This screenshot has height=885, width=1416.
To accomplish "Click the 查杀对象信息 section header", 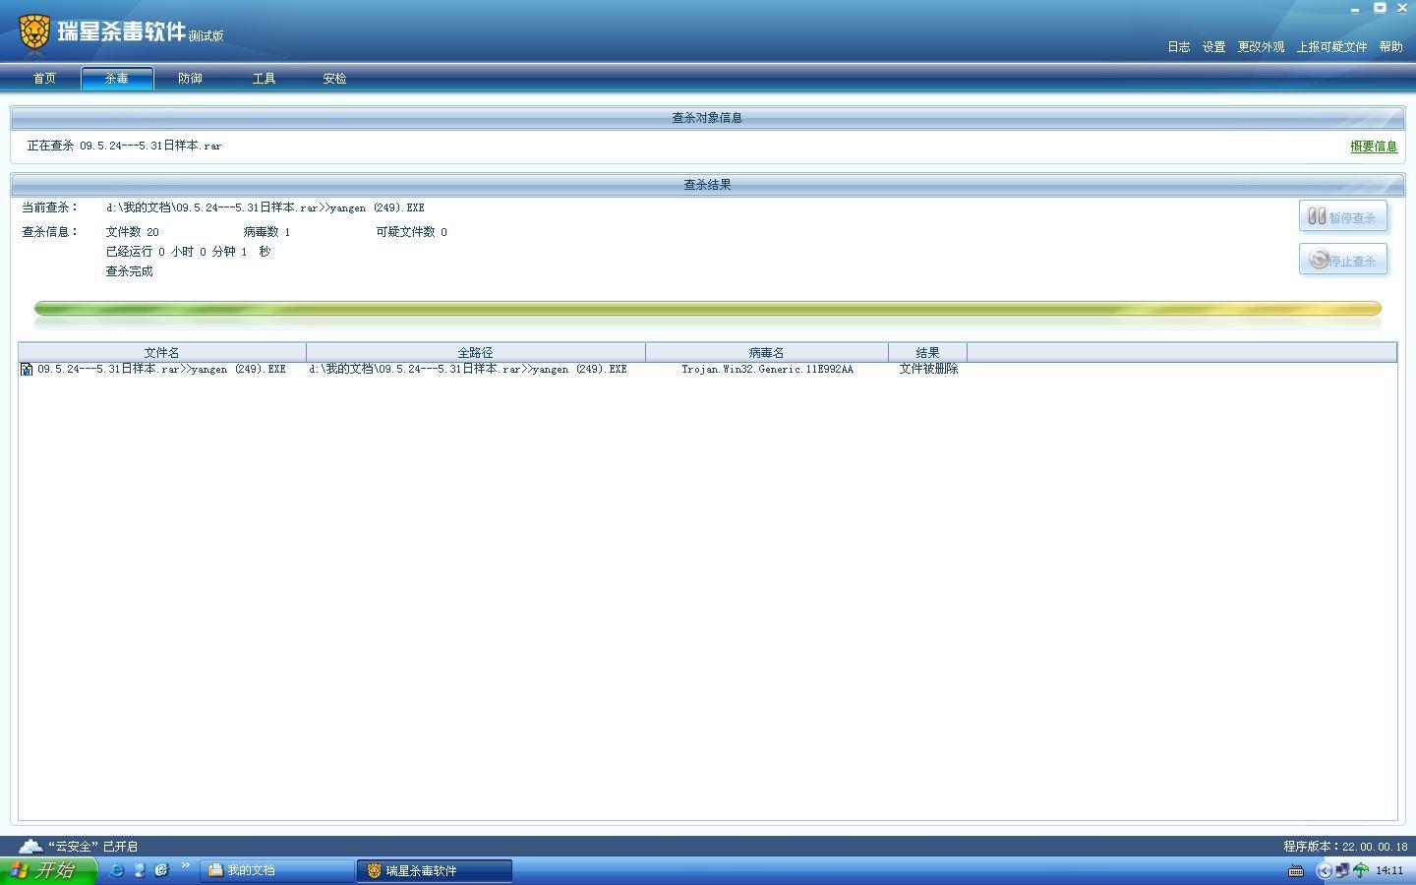I will (707, 118).
